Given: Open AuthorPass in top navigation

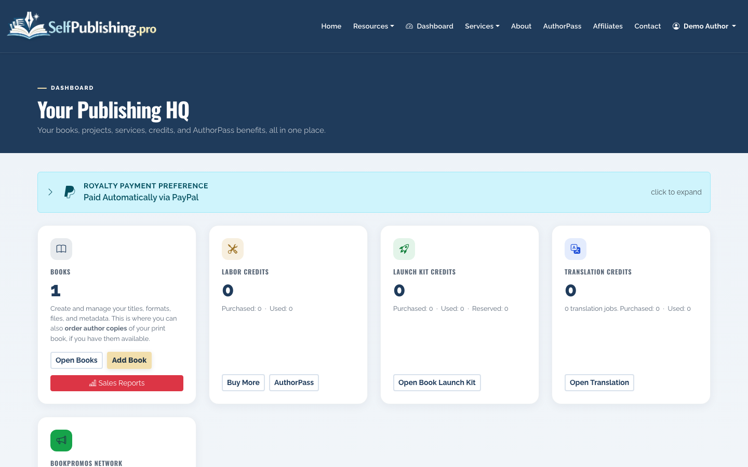Looking at the screenshot, I should click(x=562, y=26).
